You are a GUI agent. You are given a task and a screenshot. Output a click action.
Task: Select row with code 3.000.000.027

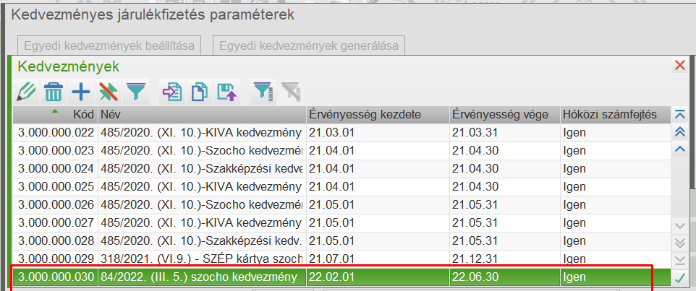(341, 223)
